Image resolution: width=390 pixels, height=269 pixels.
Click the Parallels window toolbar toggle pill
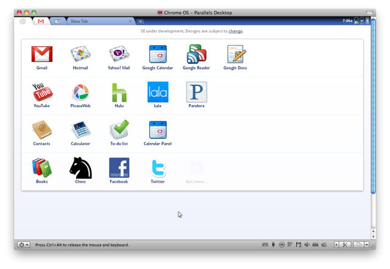coord(369,12)
